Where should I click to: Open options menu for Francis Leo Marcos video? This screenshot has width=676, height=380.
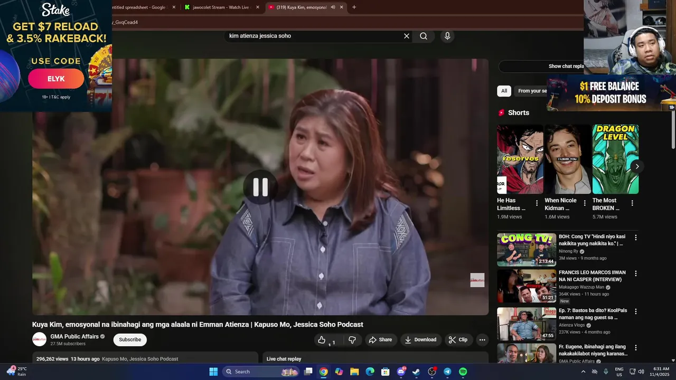[636, 273]
